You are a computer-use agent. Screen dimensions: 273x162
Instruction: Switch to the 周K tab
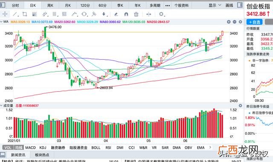click(50, 6)
